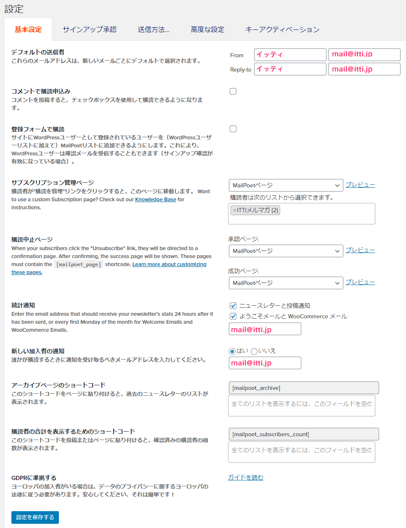Click the From email address field

click(x=364, y=55)
